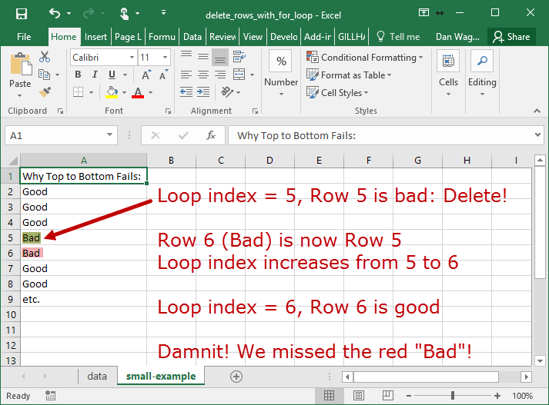Open the Review ribbon tab

pos(223,37)
